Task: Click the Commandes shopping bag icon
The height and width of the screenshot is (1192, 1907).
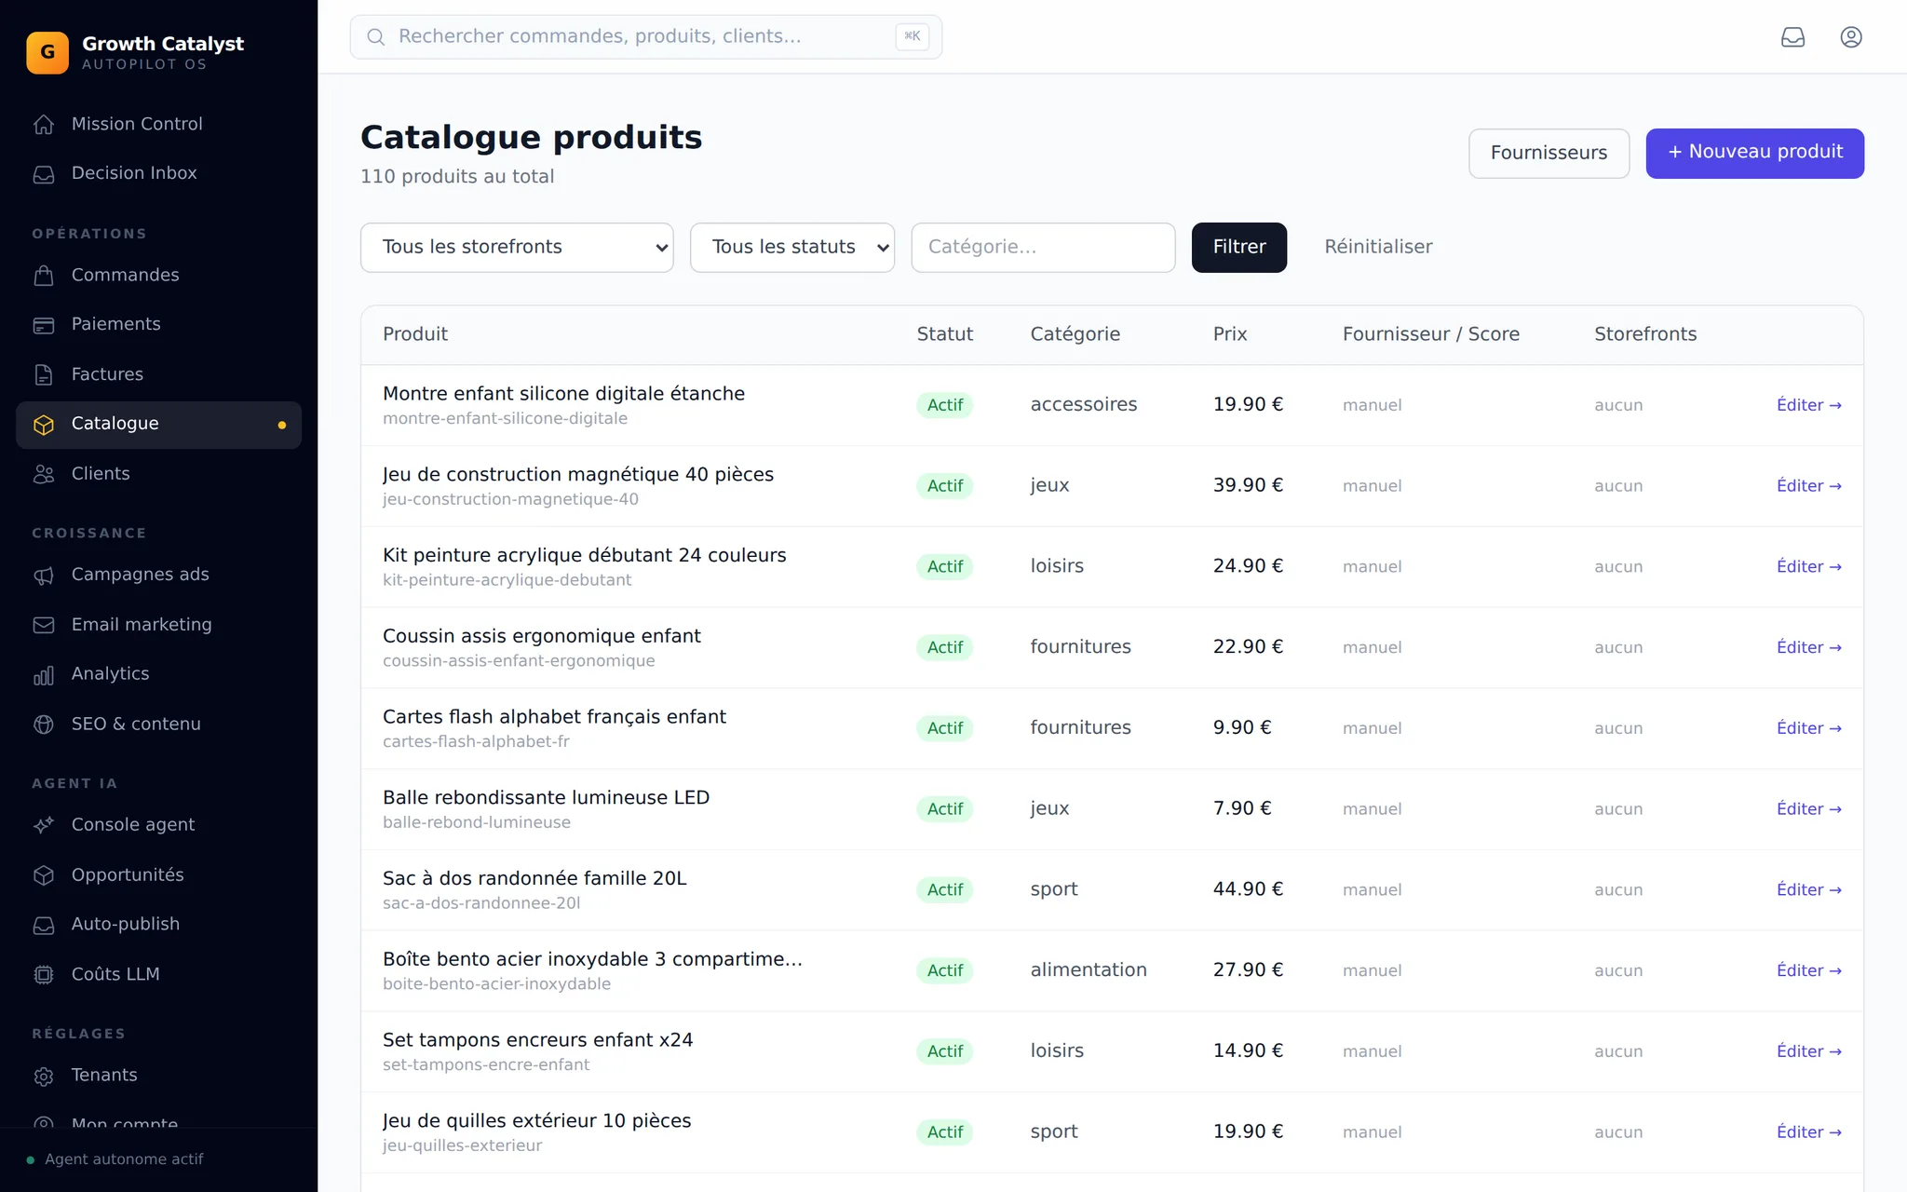Action: pyautogui.click(x=44, y=276)
